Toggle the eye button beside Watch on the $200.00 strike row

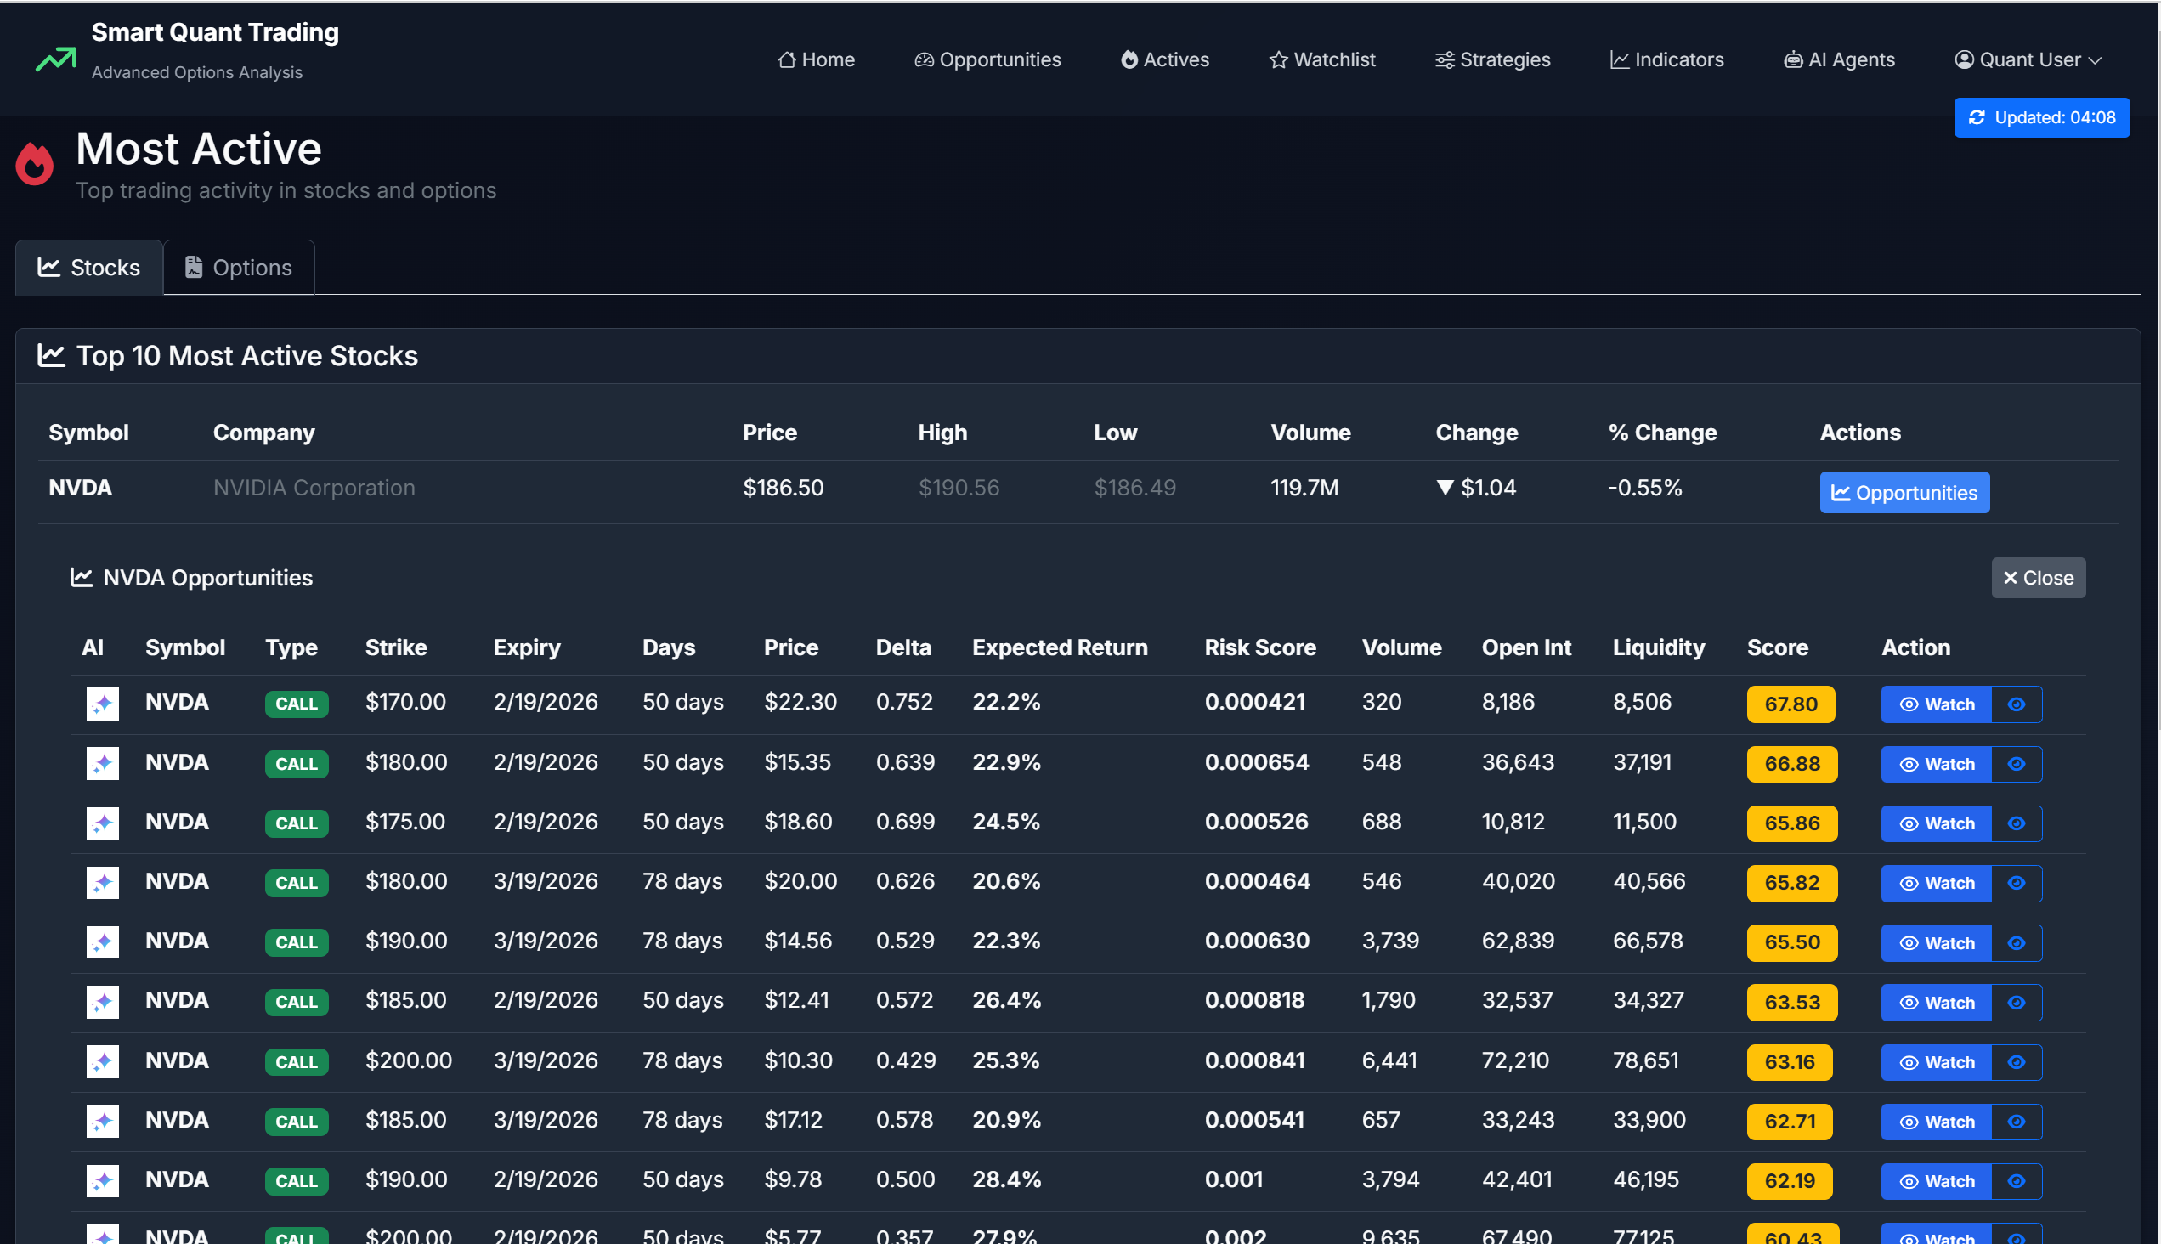click(x=2015, y=1062)
